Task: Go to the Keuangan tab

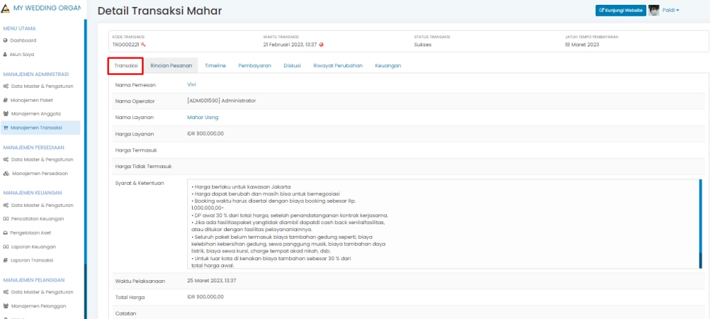Action: pyautogui.click(x=388, y=66)
